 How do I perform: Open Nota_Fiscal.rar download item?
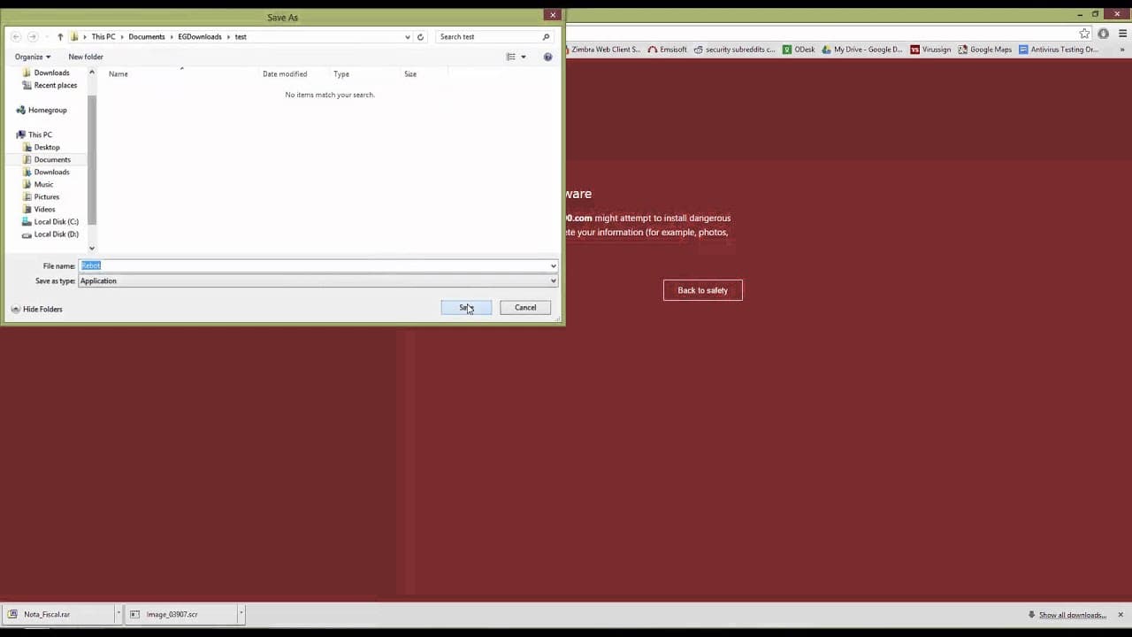click(58, 614)
